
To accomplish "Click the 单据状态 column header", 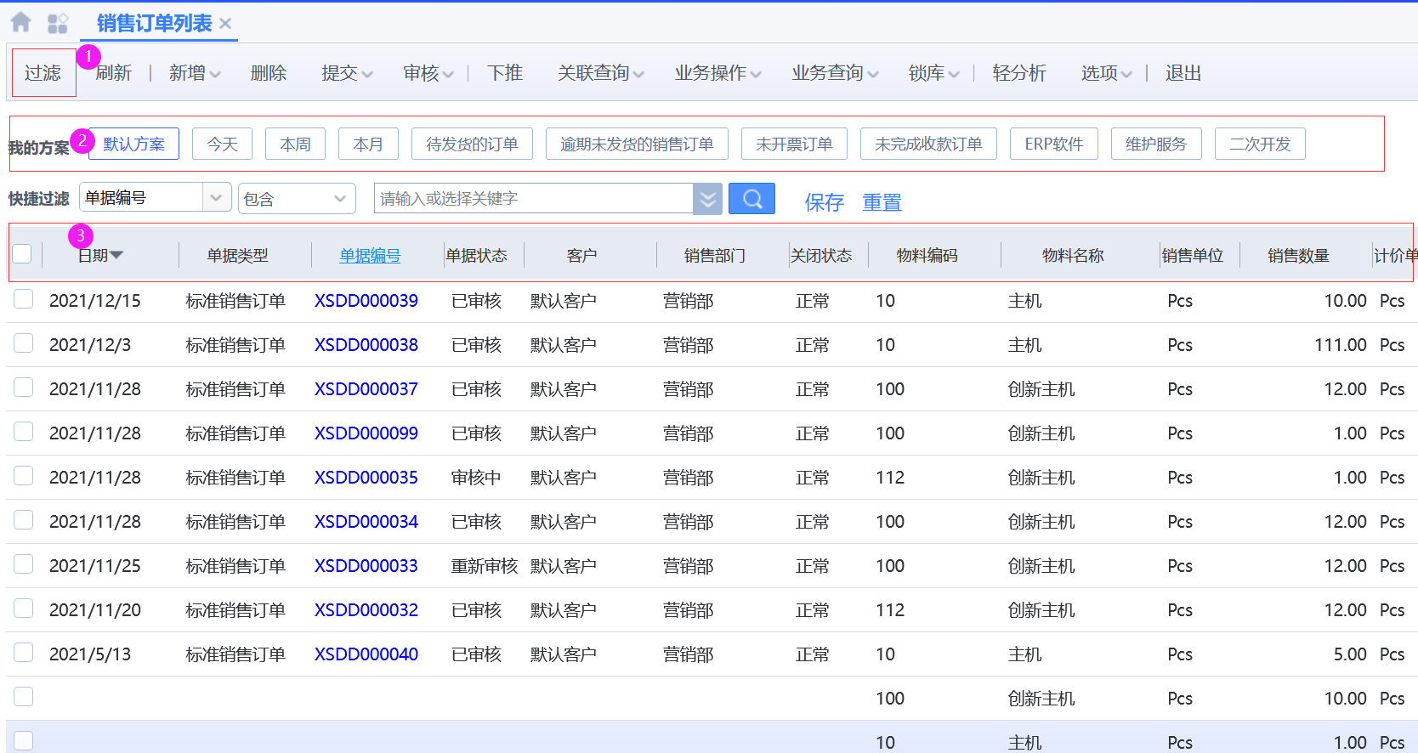I will coord(476,255).
